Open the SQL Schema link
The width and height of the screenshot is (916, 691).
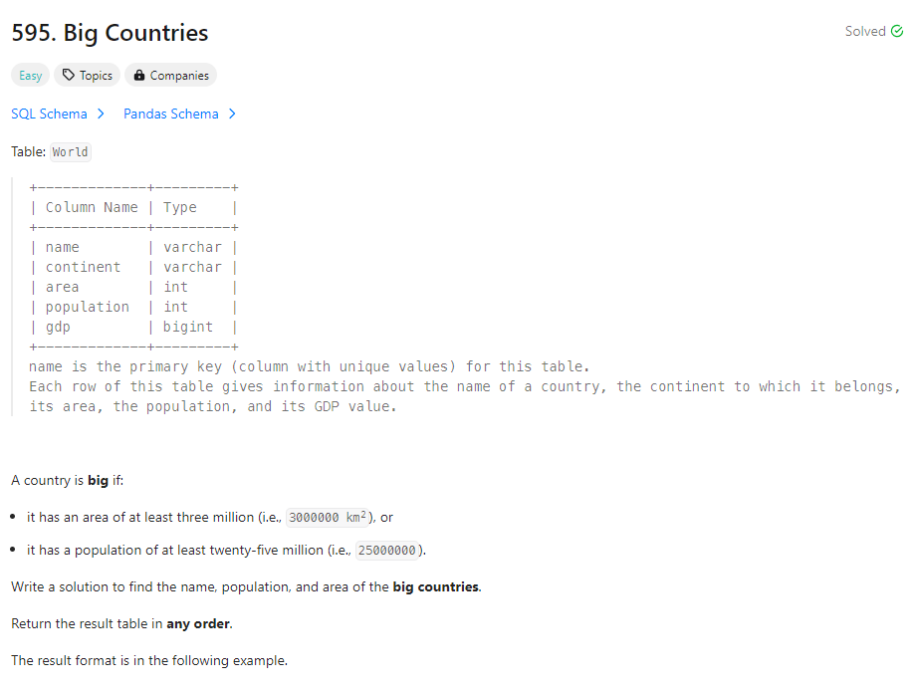click(x=48, y=114)
